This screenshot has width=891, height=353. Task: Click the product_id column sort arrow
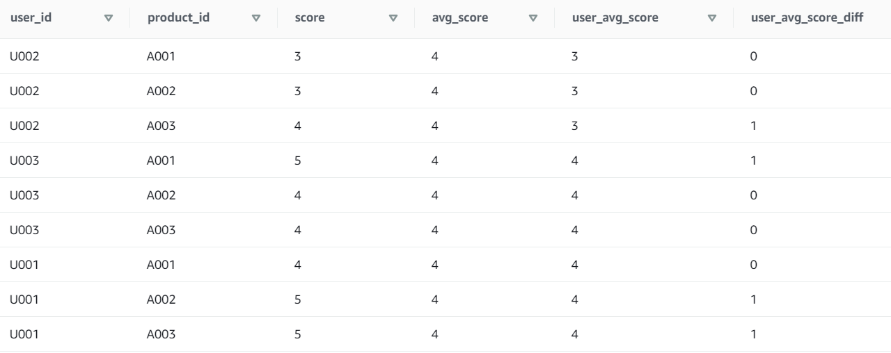coord(256,18)
